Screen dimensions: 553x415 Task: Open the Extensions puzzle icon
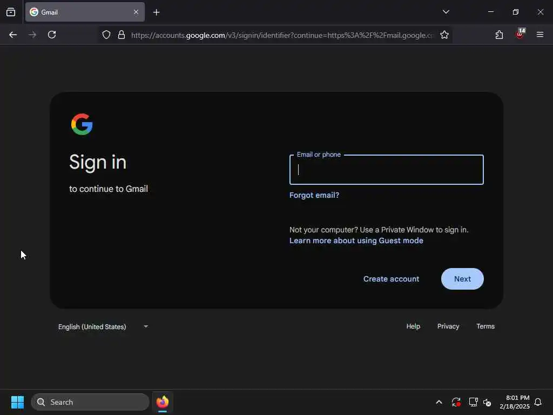(x=499, y=35)
